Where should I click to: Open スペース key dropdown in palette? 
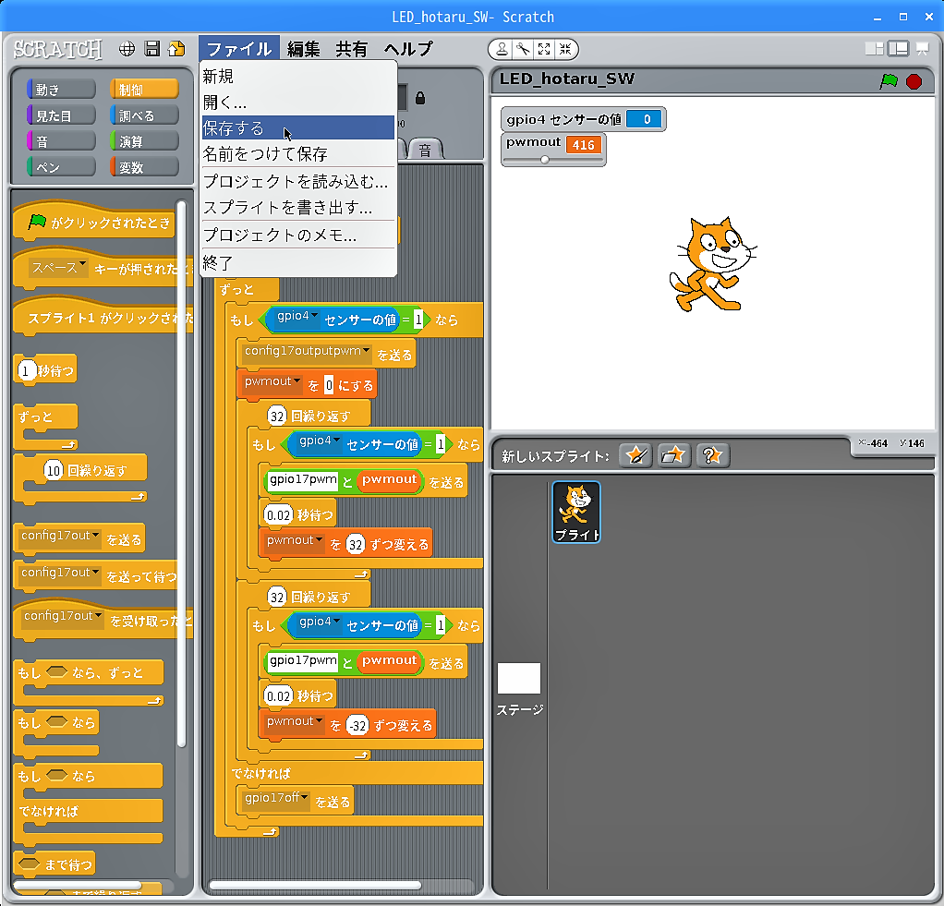tap(58, 267)
